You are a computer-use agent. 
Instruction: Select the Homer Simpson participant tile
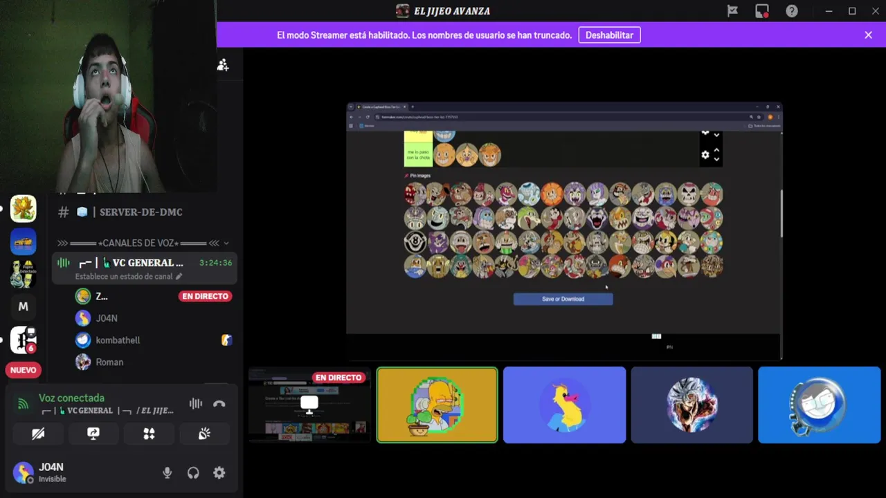click(437, 405)
